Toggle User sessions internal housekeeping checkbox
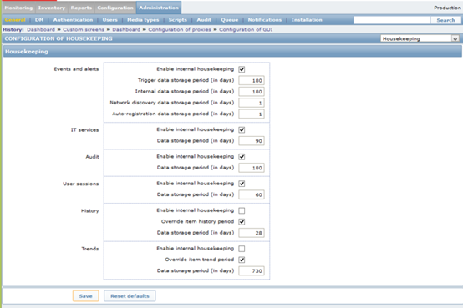This screenshot has height=308, width=463. [x=242, y=184]
